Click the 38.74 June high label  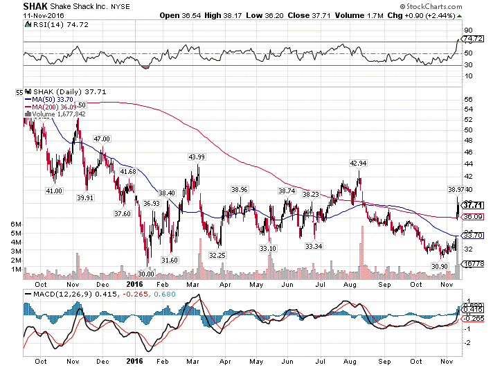point(287,191)
